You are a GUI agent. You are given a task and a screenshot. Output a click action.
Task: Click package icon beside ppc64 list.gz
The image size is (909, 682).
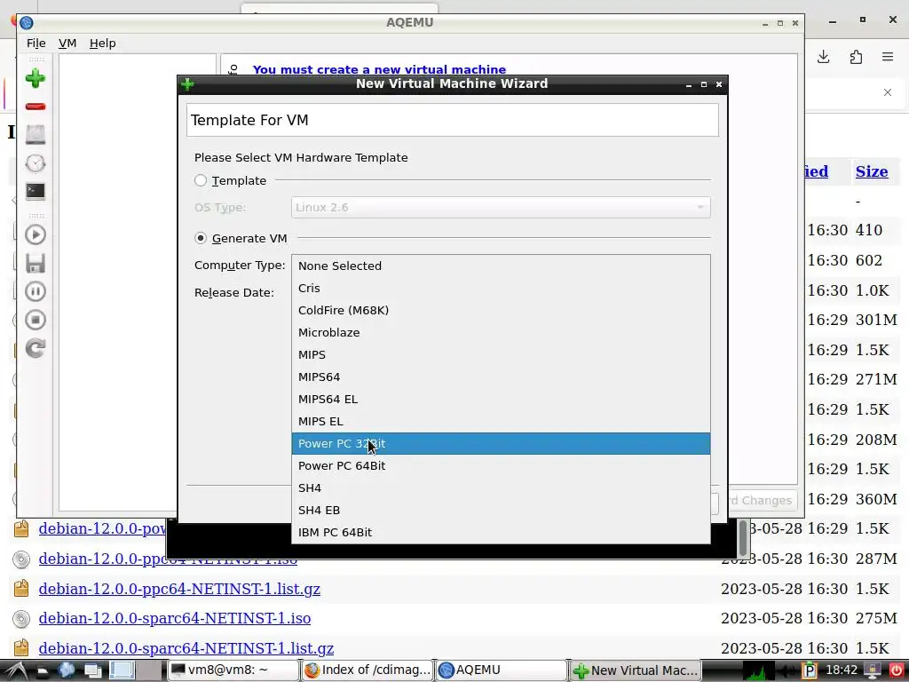(x=21, y=589)
